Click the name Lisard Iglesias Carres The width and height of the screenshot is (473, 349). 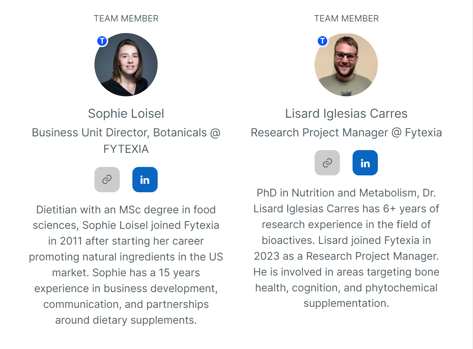(346, 114)
